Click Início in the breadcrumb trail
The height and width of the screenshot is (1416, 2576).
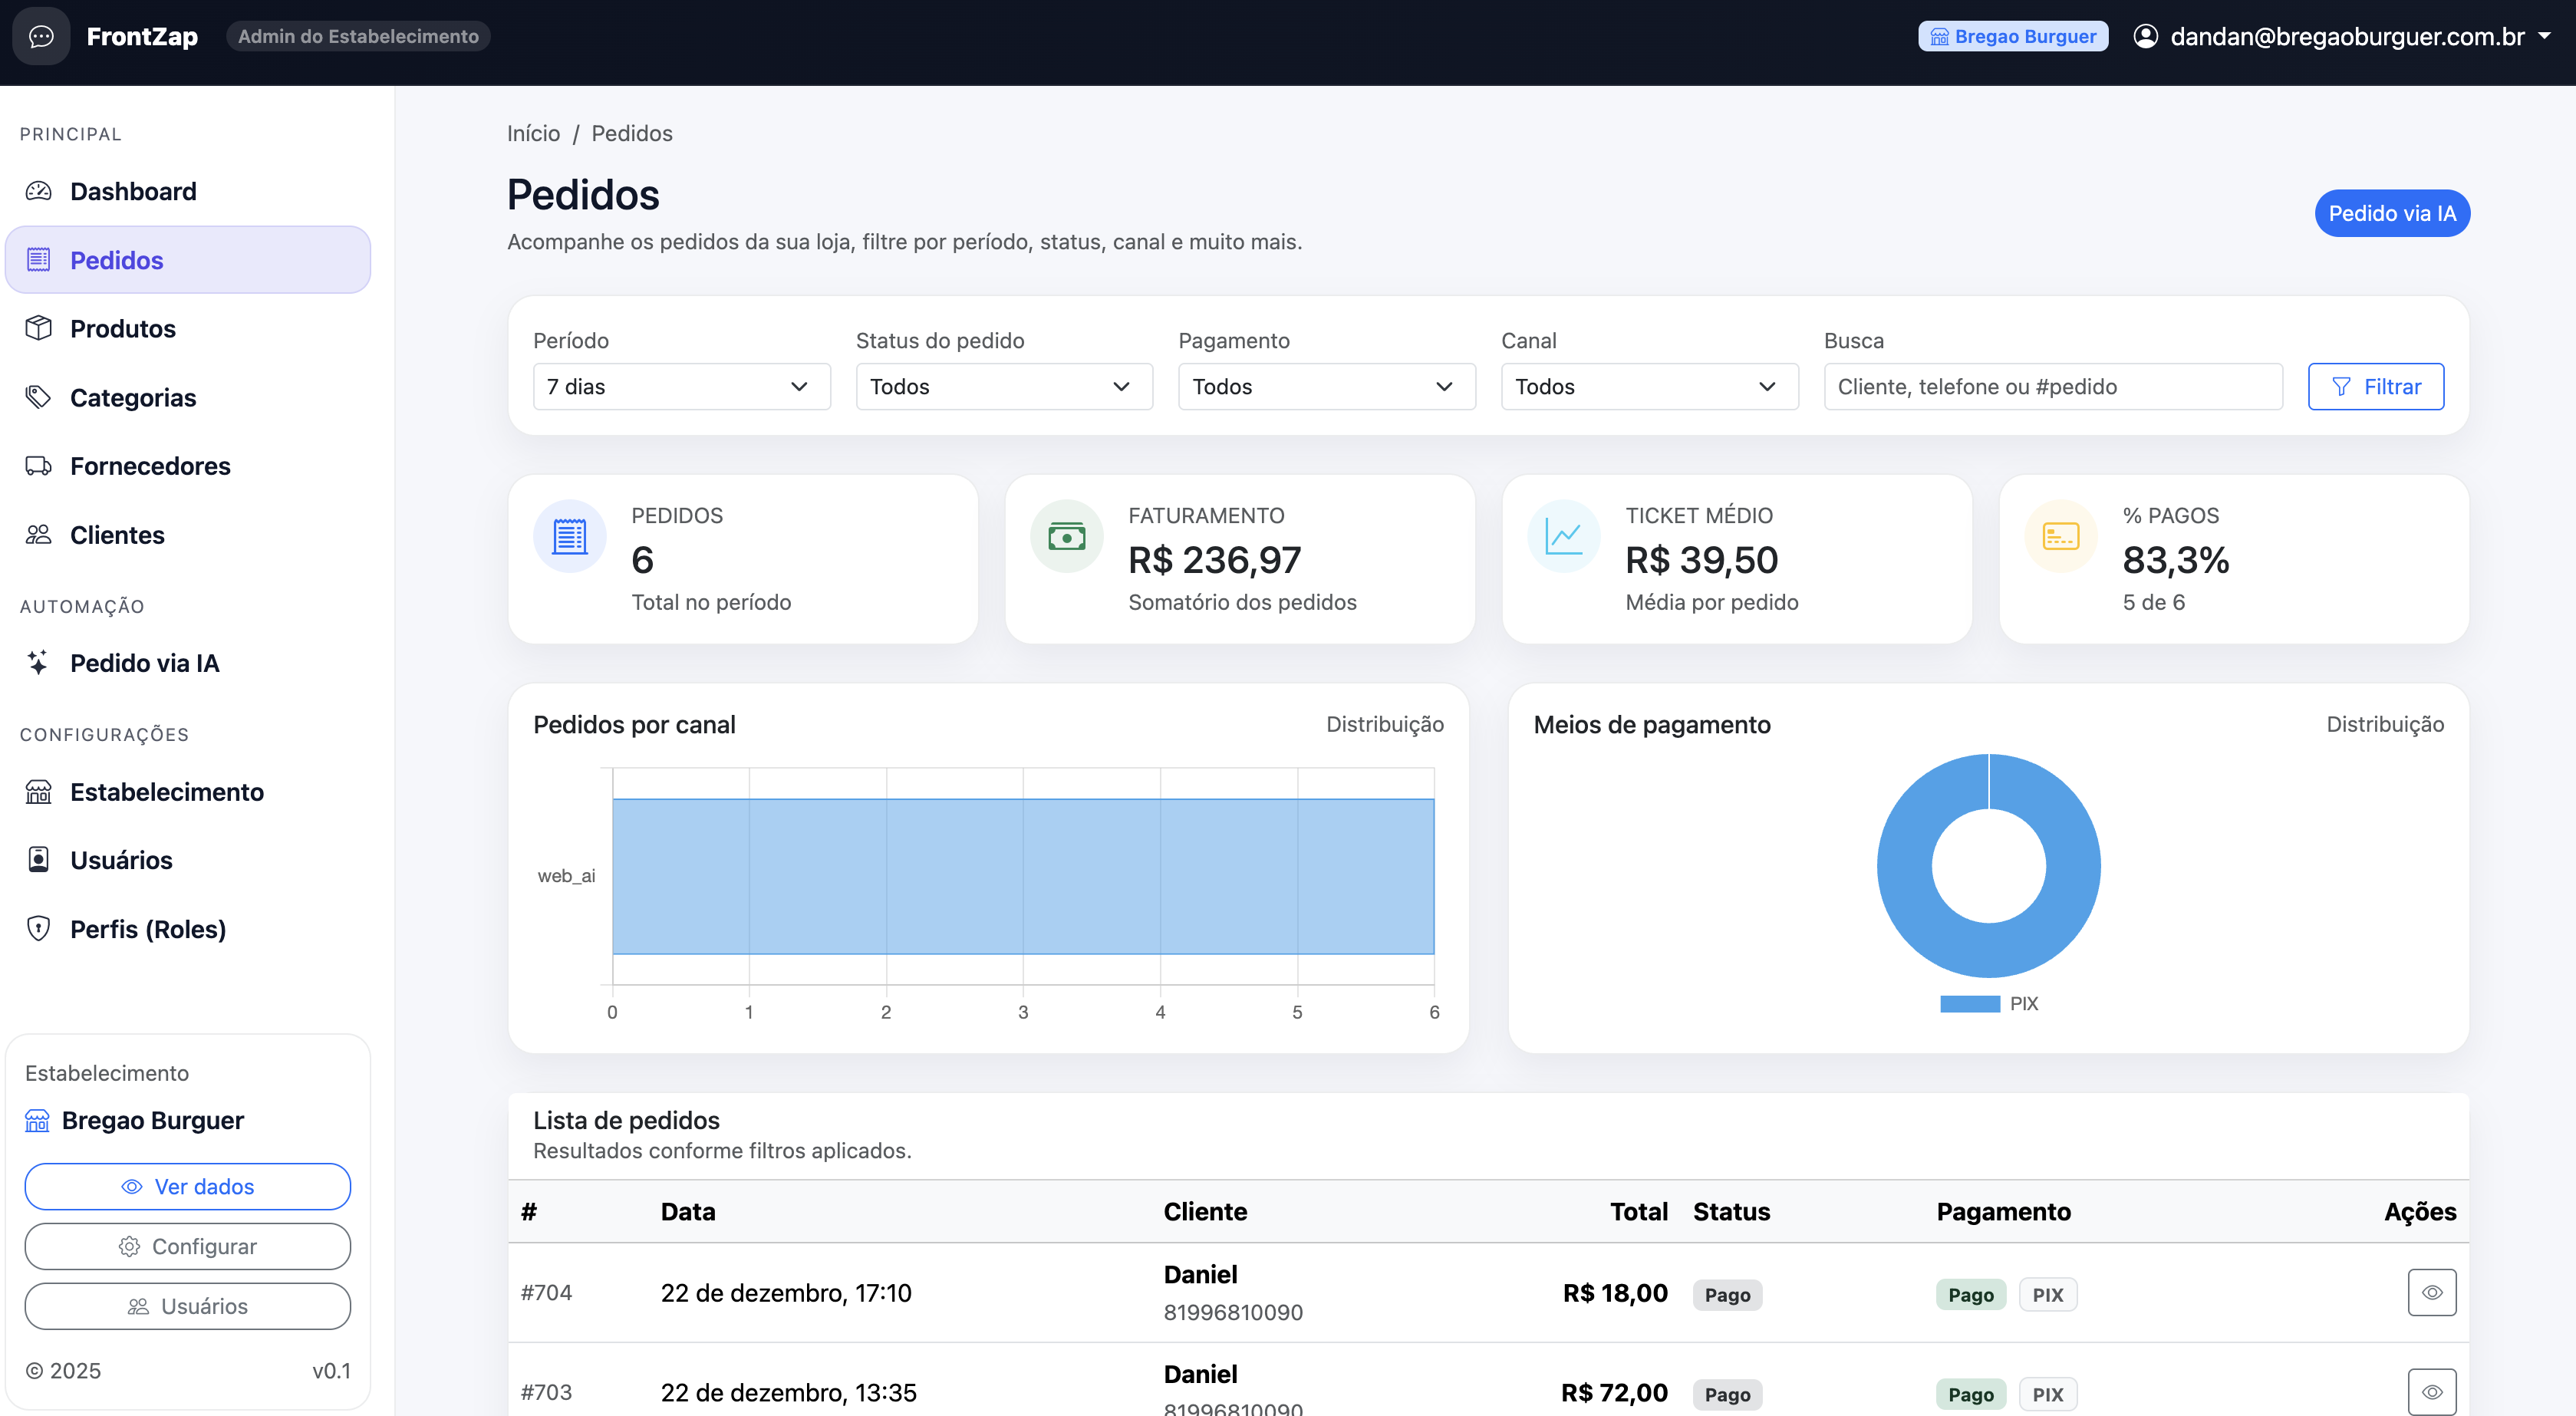point(533,133)
